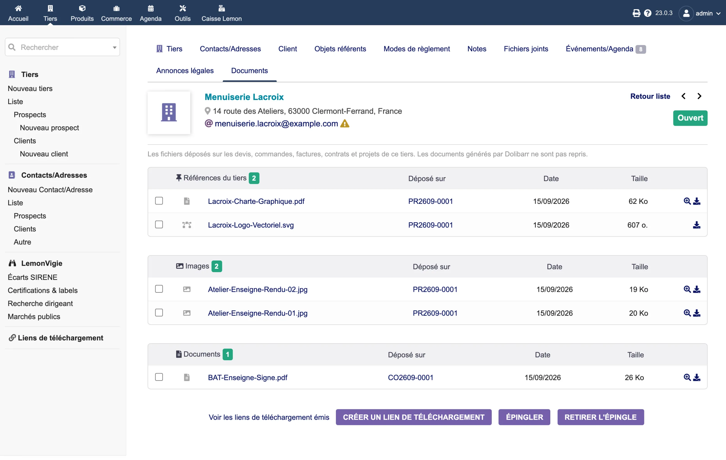Image resolution: width=726 pixels, height=460 pixels.
Task: Preview Atelier-Enseigne-Rendu-02.jpg with magnifier icon
Action: point(687,289)
